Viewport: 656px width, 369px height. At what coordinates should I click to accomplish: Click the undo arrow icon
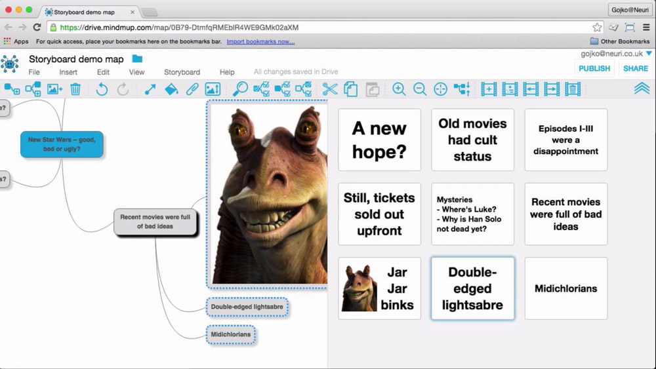(102, 89)
